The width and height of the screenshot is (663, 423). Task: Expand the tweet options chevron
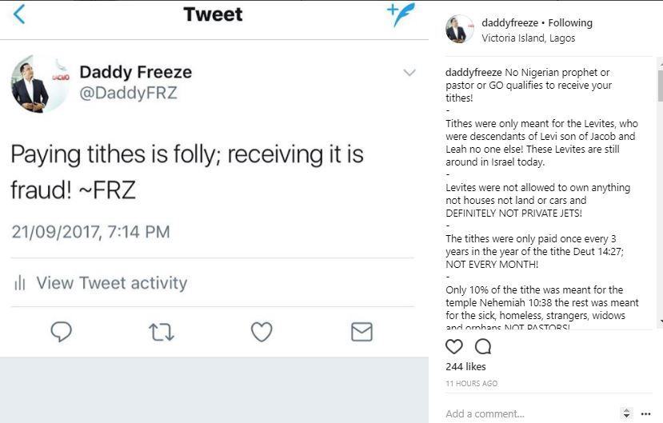409,73
